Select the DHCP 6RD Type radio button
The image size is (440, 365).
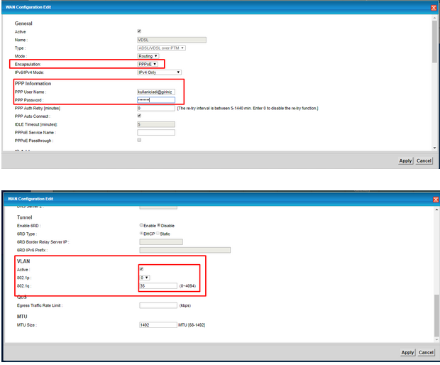[141, 234]
